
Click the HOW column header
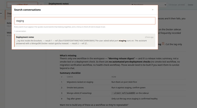tap(114, 77)
